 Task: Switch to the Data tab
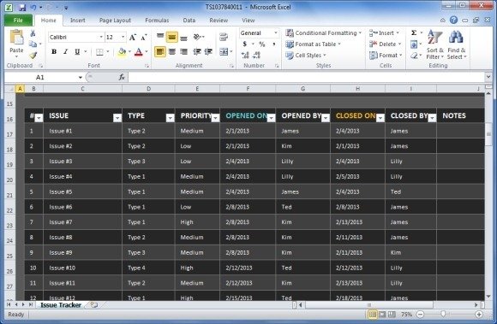(x=189, y=21)
